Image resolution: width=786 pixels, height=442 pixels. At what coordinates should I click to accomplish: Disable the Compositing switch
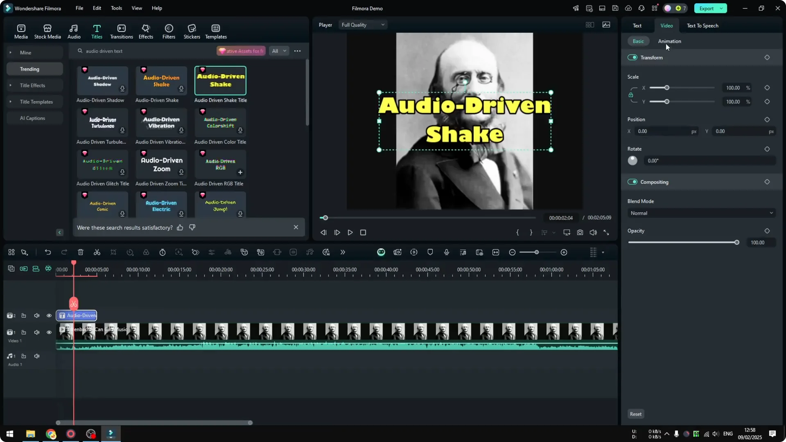(633, 182)
